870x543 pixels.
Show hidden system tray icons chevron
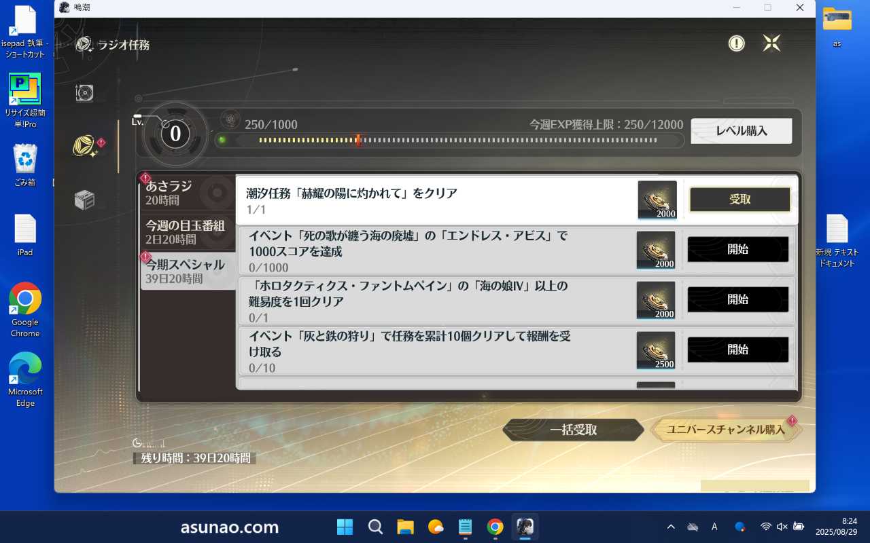[x=671, y=527]
